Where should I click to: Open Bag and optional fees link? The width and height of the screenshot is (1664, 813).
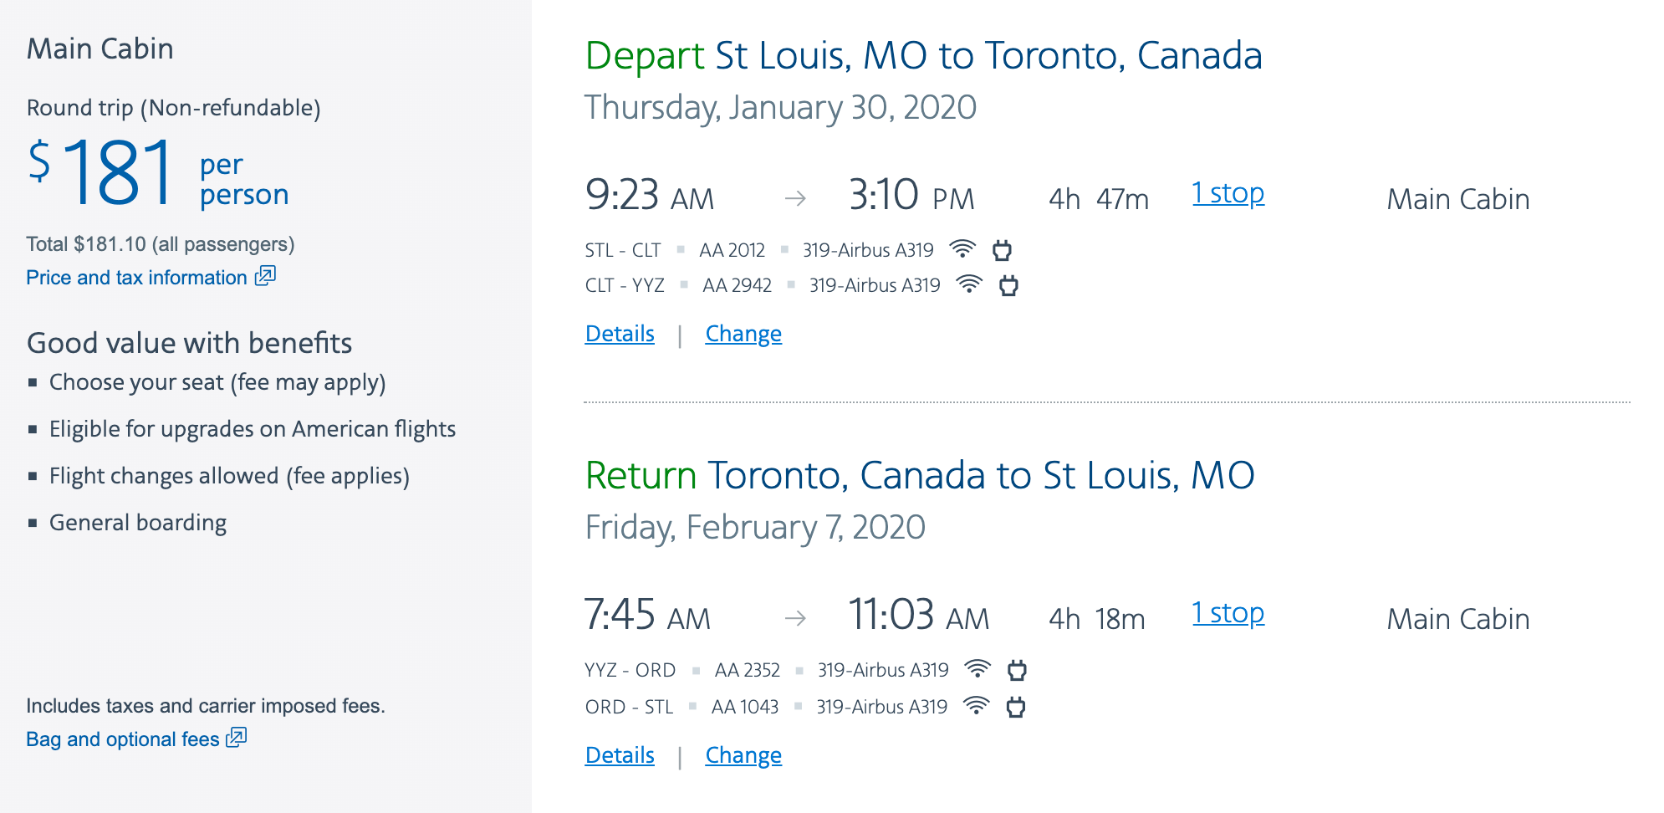pos(122,739)
